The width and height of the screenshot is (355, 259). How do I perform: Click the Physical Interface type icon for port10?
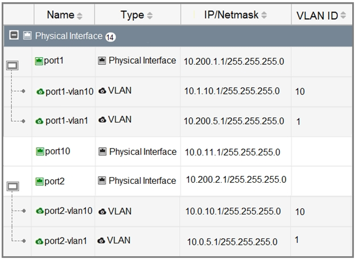103,152
